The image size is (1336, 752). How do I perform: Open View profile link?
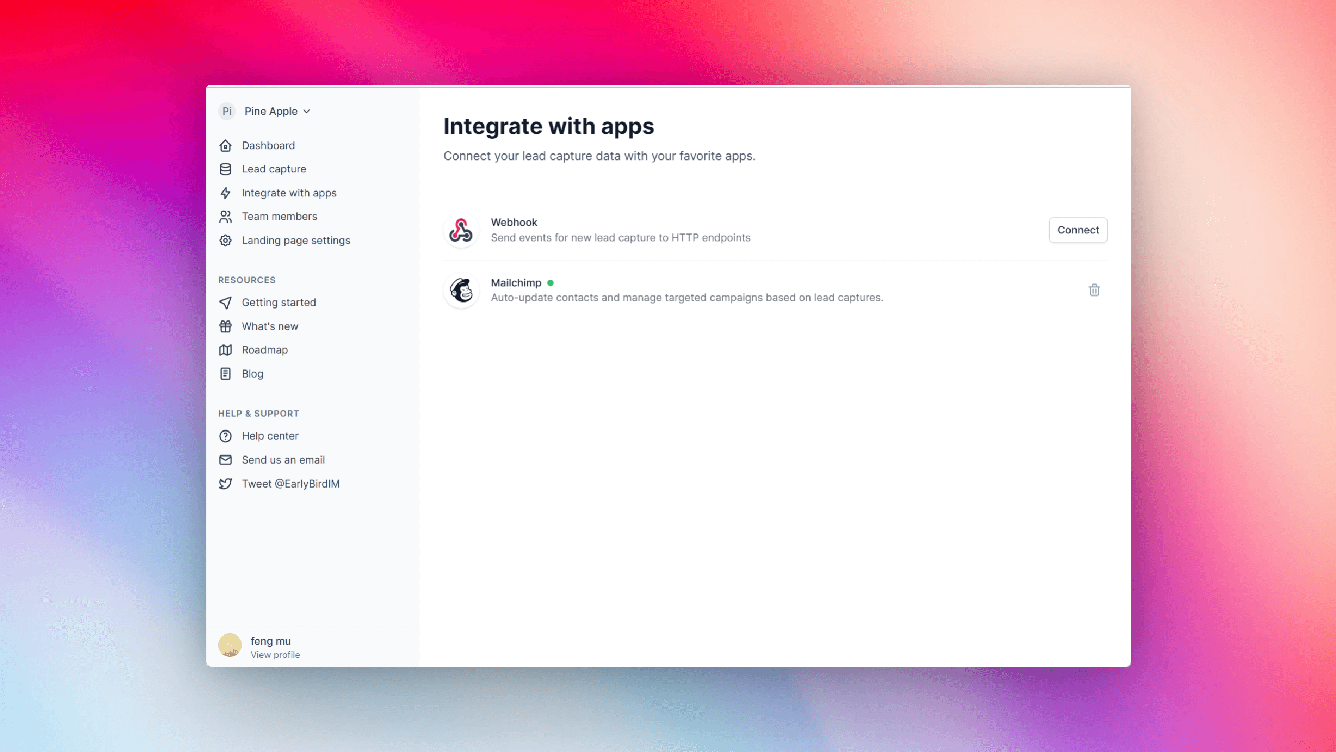(275, 655)
